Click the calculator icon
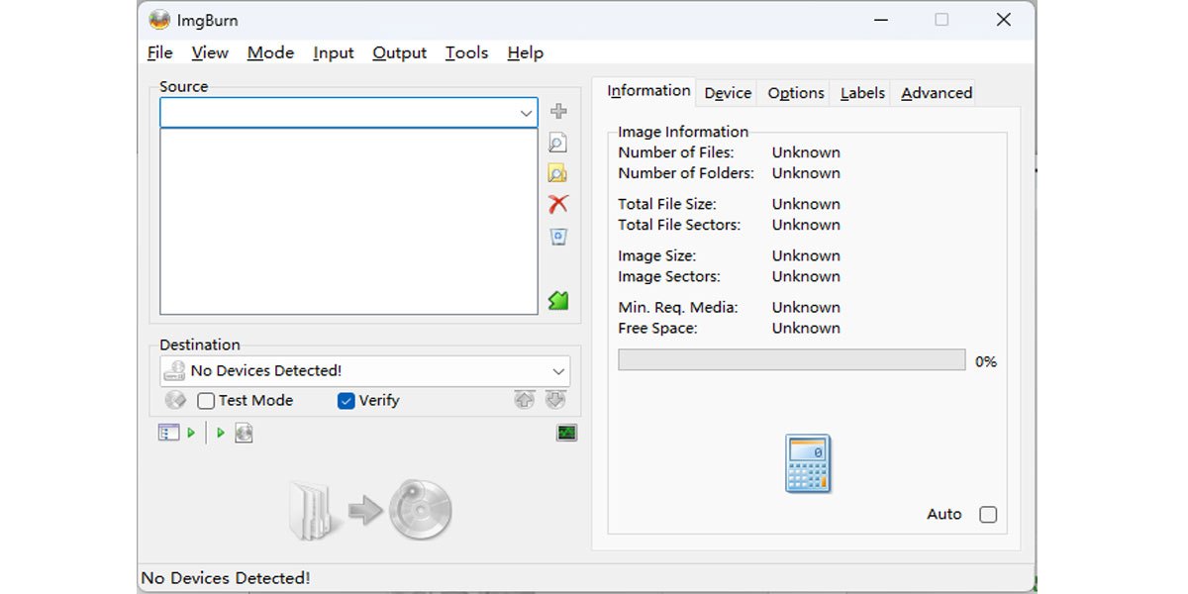Image resolution: width=1188 pixels, height=594 pixels. pyautogui.click(x=808, y=463)
